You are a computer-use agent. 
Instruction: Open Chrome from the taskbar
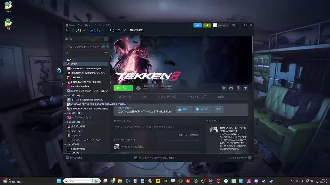point(113,181)
